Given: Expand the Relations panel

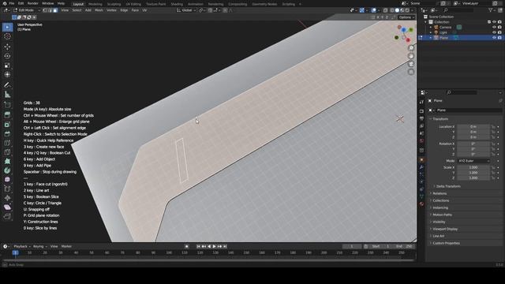Looking at the screenshot, I should coord(440,193).
